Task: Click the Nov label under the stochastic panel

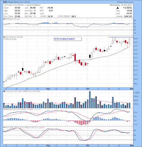Action: pos(132,145)
